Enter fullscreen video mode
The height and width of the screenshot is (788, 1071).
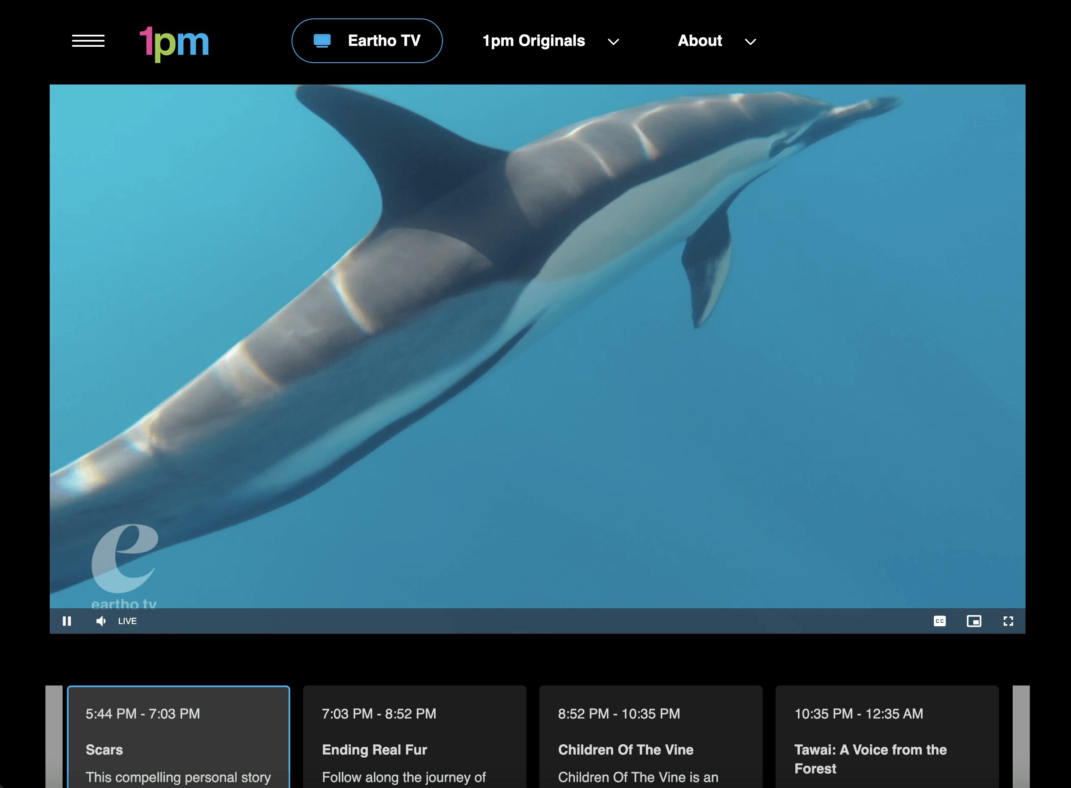coord(1008,621)
